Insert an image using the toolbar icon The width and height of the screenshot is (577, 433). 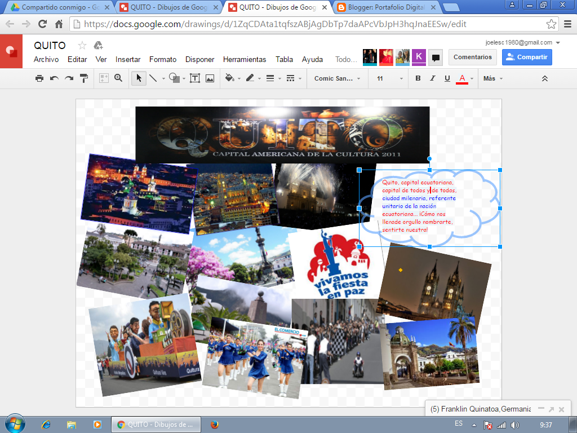tap(209, 78)
